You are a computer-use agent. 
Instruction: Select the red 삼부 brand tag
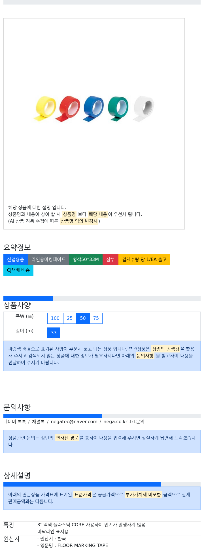coord(110,260)
